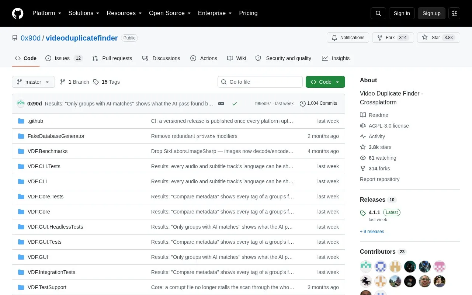Star the videoduplicatefinder repository
The image size is (472, 295).
click(x=438, y=38)
